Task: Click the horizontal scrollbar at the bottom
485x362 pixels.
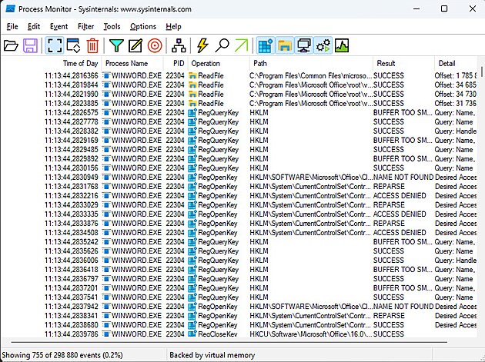Action: point(229,342)
